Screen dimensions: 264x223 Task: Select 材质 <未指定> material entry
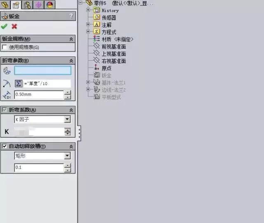coord(117,39)
